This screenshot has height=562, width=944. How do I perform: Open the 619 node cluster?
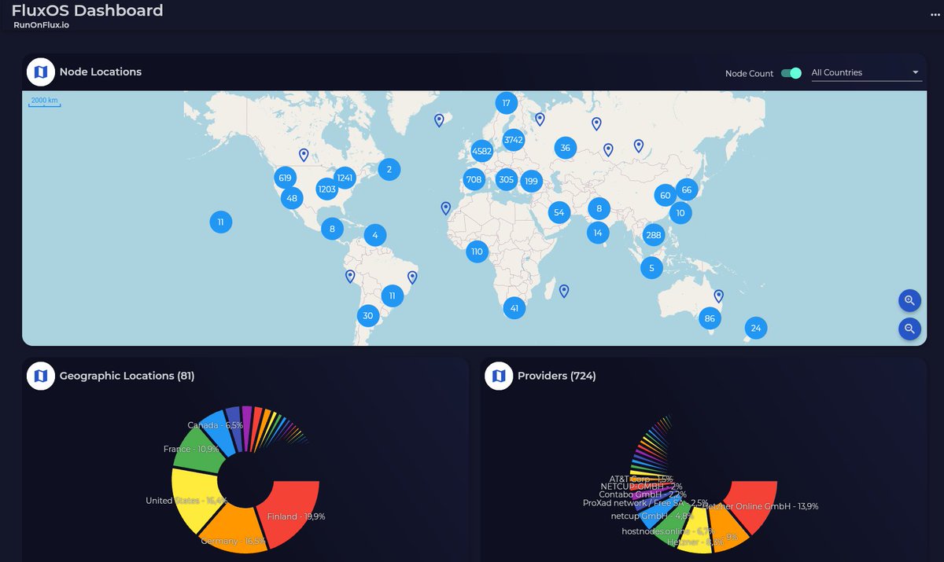click(x=285, y=178)
